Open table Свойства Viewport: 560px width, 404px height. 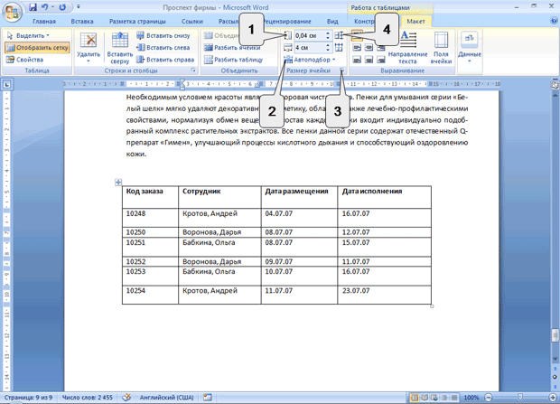(x=24, y=60)
